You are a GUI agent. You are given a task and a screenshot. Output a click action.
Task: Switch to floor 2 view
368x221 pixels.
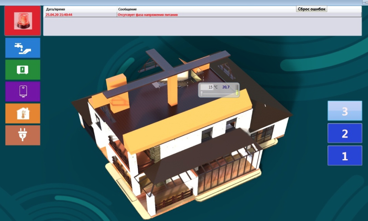click(x=345, y=133)
